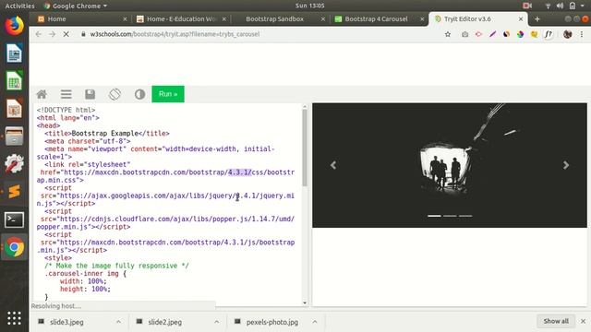
Task: Launch LibreOffice Calc from dock
Action: (15, 80)
